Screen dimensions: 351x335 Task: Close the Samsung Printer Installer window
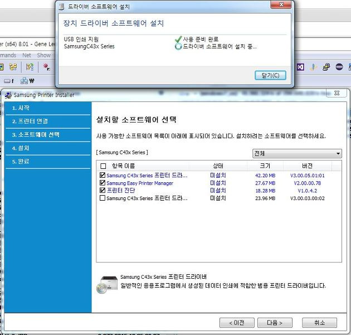pyautogui.click(x=337, y=93)
